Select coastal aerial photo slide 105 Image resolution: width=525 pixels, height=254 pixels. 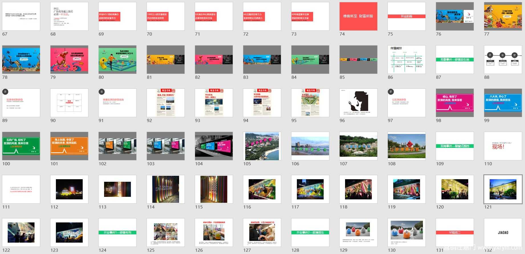pos(262,146)
